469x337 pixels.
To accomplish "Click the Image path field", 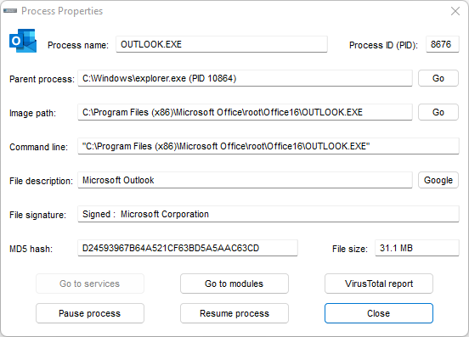I will [245, 112].
